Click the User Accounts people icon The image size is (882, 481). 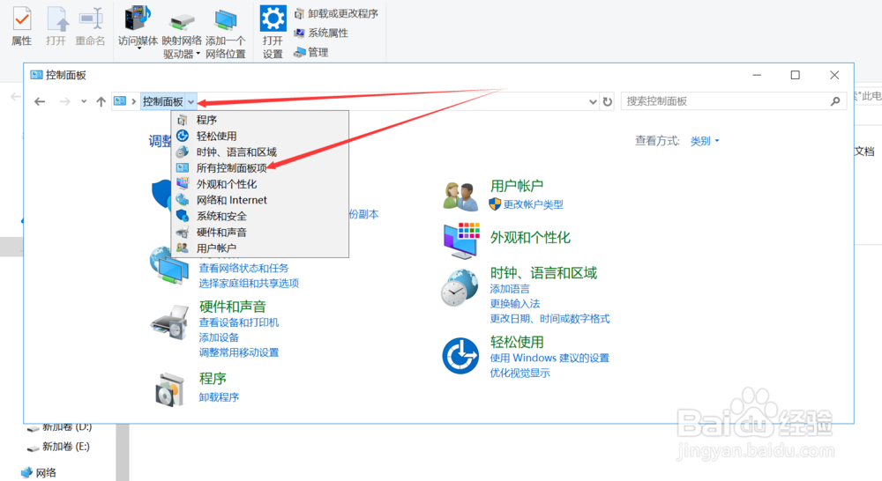[x=460, y=196]
